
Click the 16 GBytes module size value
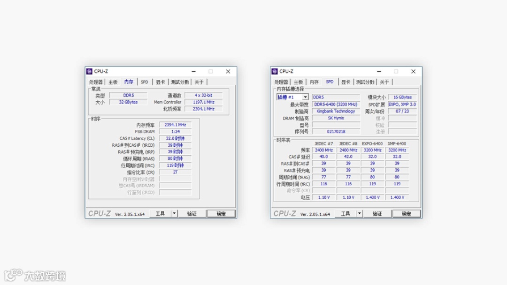pyautogui.click(x=403, y=97)
